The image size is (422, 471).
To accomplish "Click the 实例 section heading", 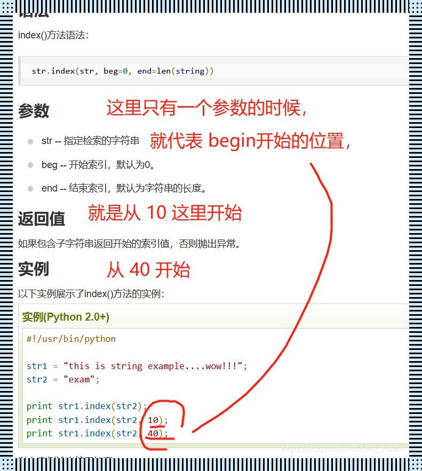I will [34, 268].
